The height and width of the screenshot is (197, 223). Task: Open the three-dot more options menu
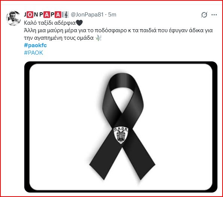[x=214, y=15]
